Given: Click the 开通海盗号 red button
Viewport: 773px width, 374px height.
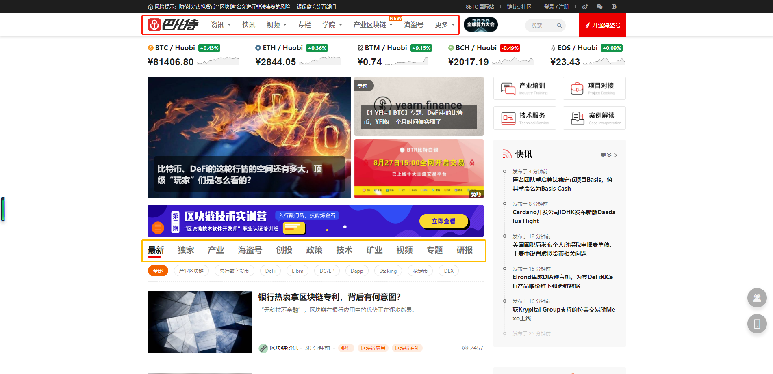Looking at the screenshot, I should [x=602, y=25].
